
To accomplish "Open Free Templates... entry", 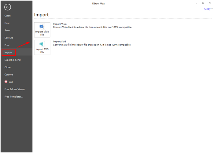I will 14,97.
